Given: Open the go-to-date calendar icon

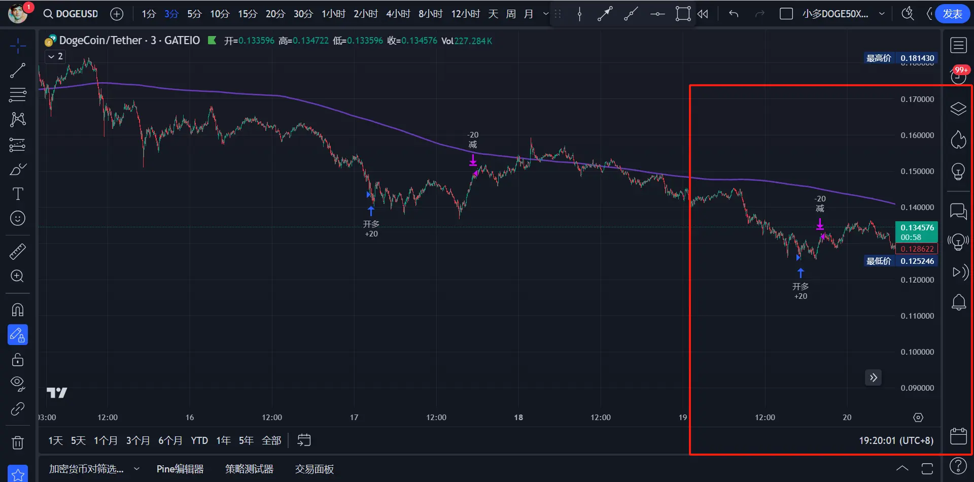Looking at the screenshot, I should (x=304, y=440).
